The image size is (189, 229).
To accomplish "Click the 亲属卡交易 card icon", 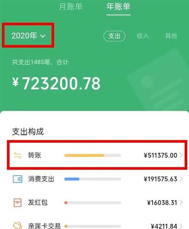I will [17, 226].
